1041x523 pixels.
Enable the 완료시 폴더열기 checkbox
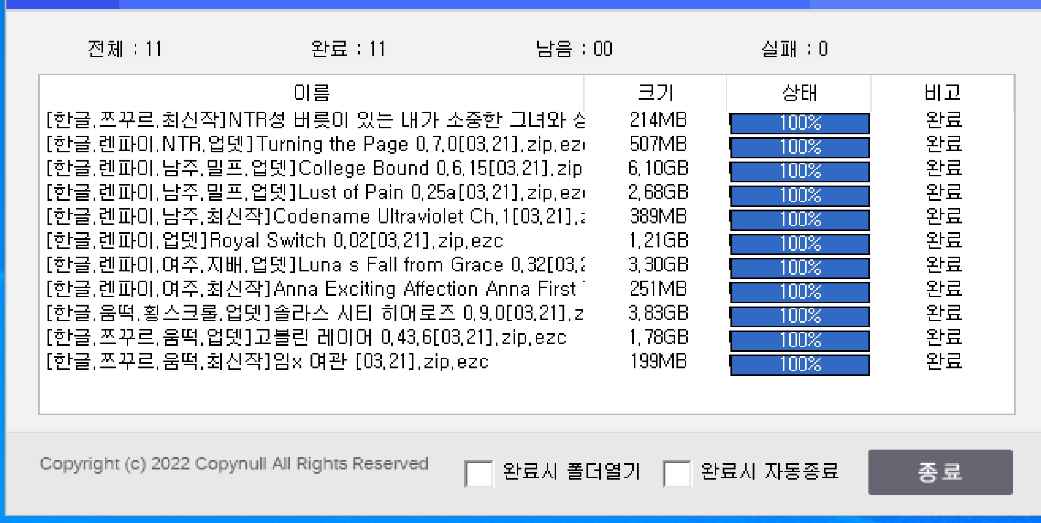coord(479,473)
